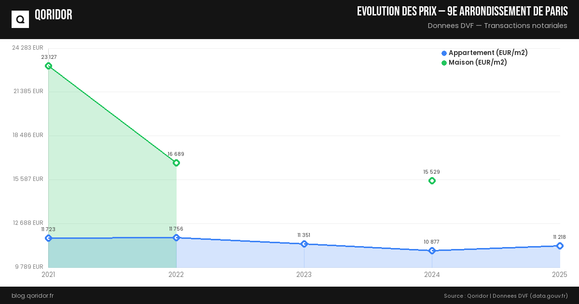579x304 pixels.
Task: Click the 2025 x-axis year label
Action: click(x=559, y=275)
